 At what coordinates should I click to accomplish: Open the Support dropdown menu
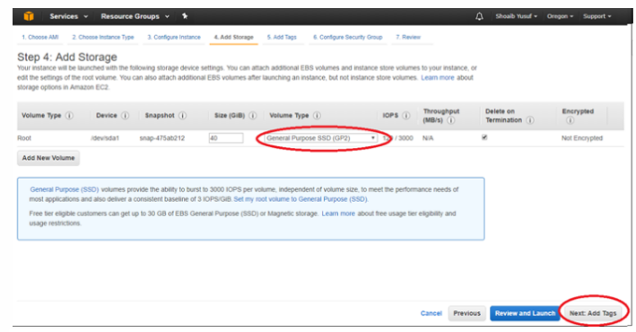pyautogui.click(x=597, y=16)
